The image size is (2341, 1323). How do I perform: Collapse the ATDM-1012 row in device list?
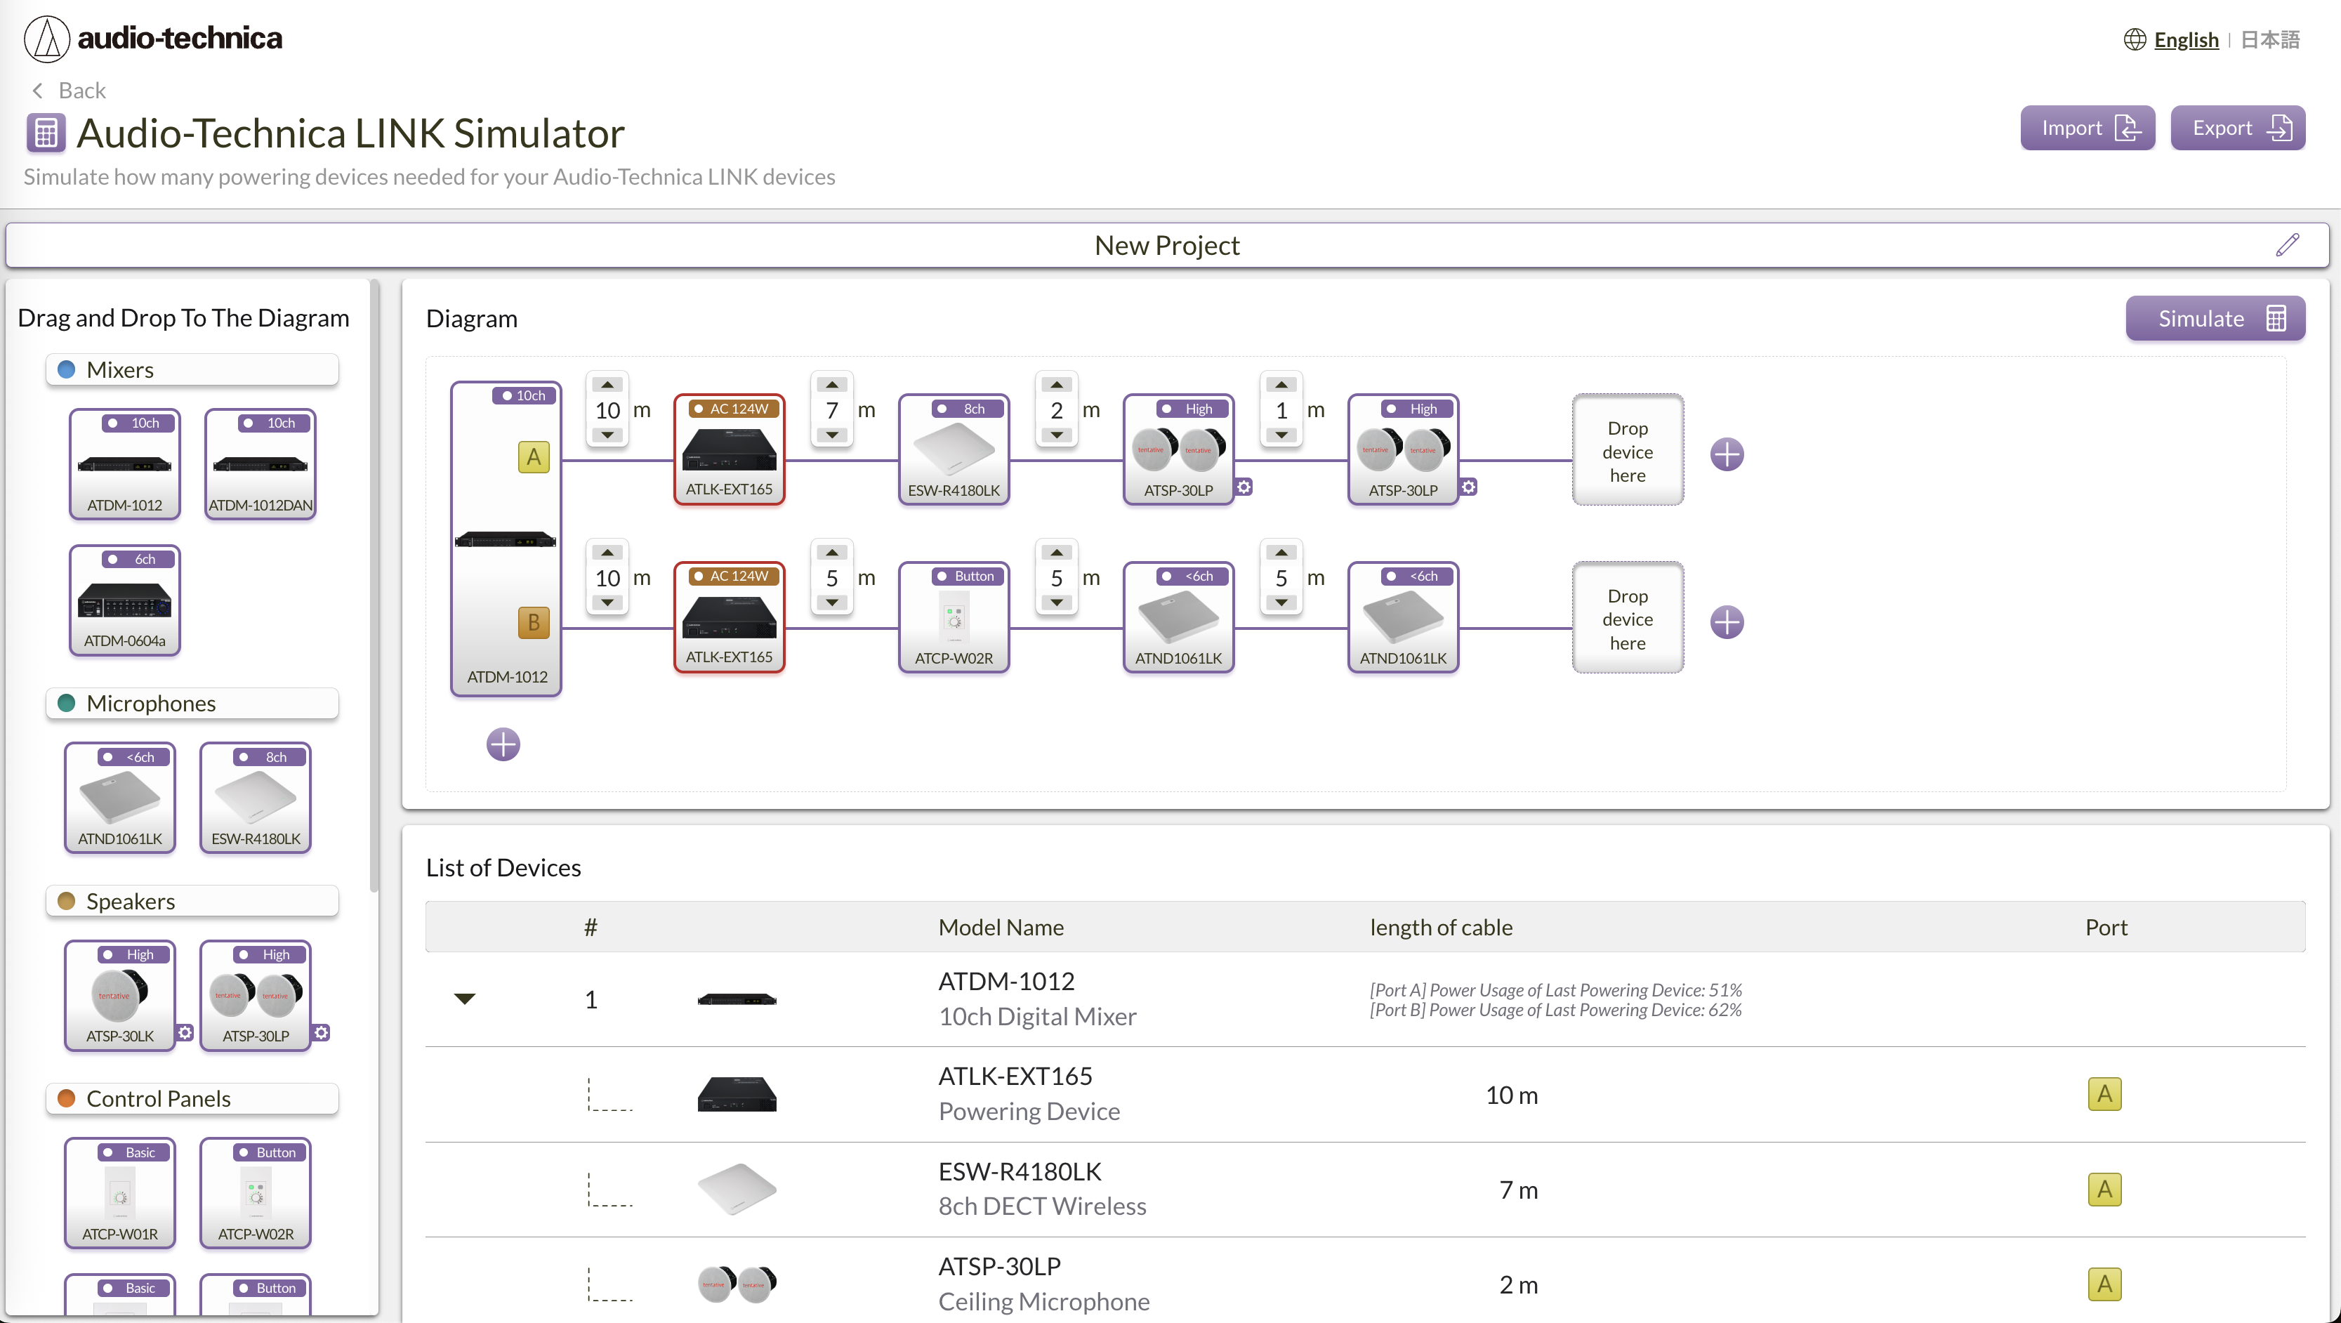tap(464, 999)
